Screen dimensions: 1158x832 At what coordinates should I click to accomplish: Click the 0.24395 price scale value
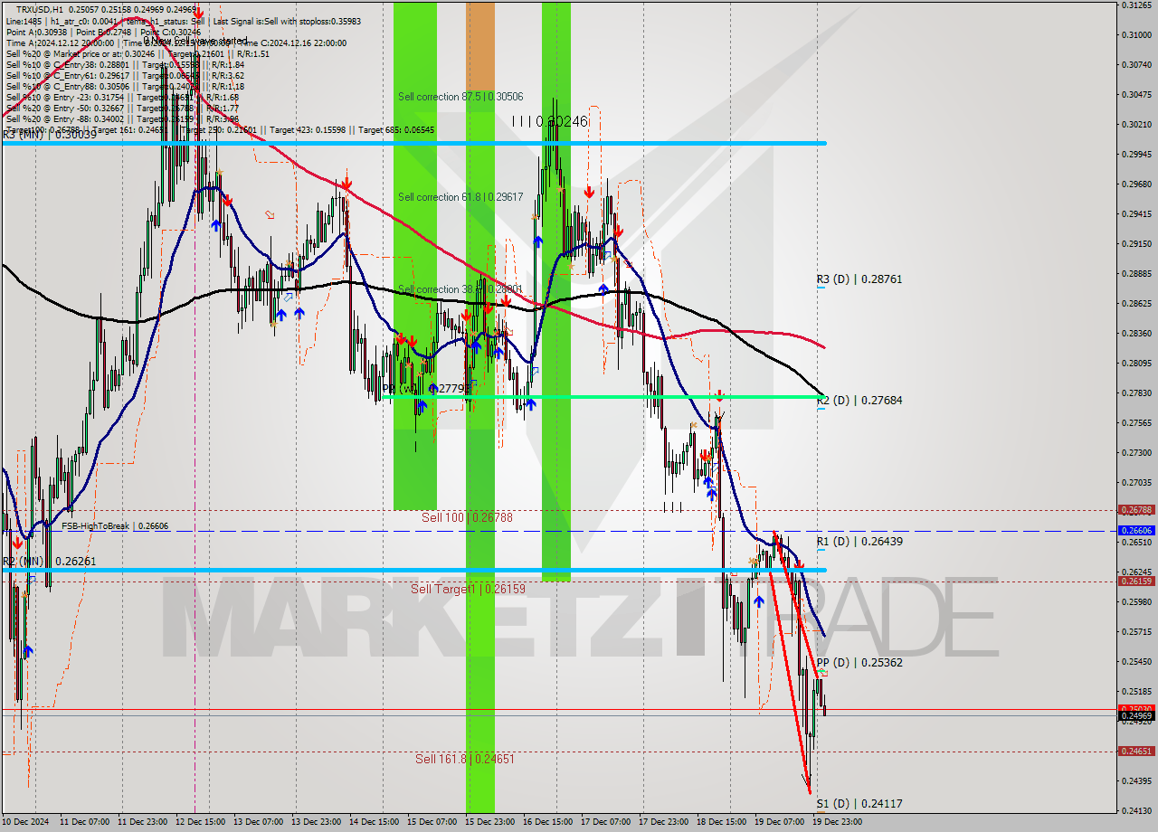coord(1136,781)
